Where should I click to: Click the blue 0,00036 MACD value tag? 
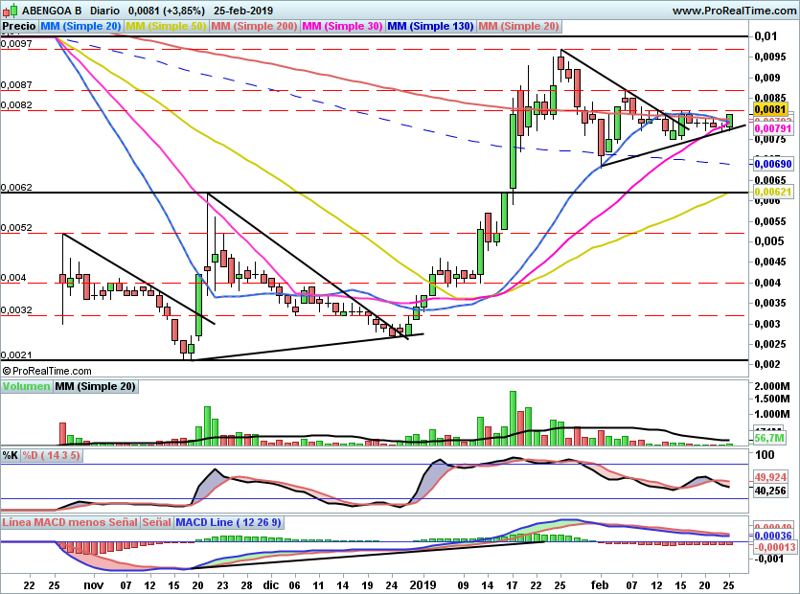[x=773, y=536]
